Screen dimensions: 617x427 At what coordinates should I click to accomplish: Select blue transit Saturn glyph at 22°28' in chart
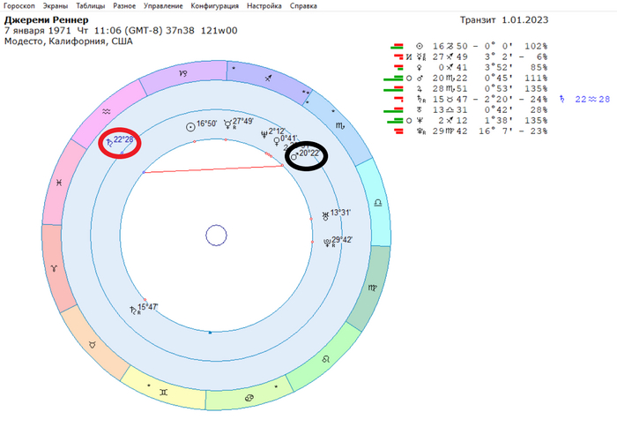point(110,144)
